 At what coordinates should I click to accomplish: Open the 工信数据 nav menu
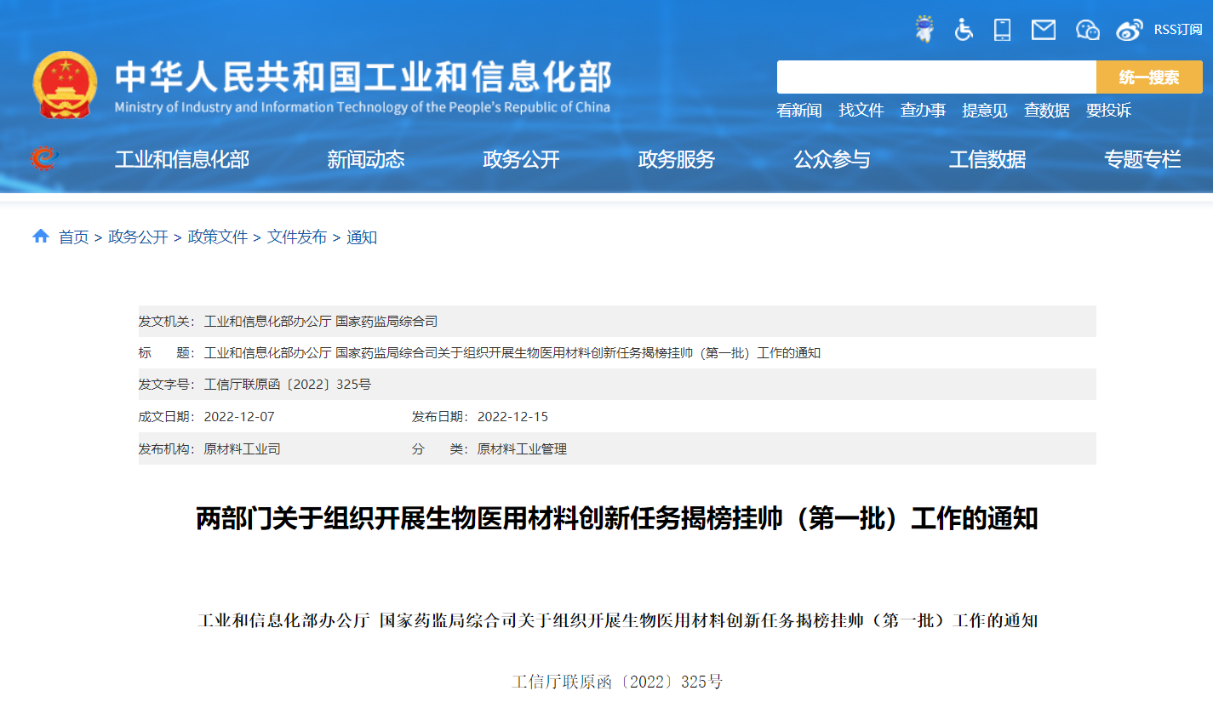[987, 159]
